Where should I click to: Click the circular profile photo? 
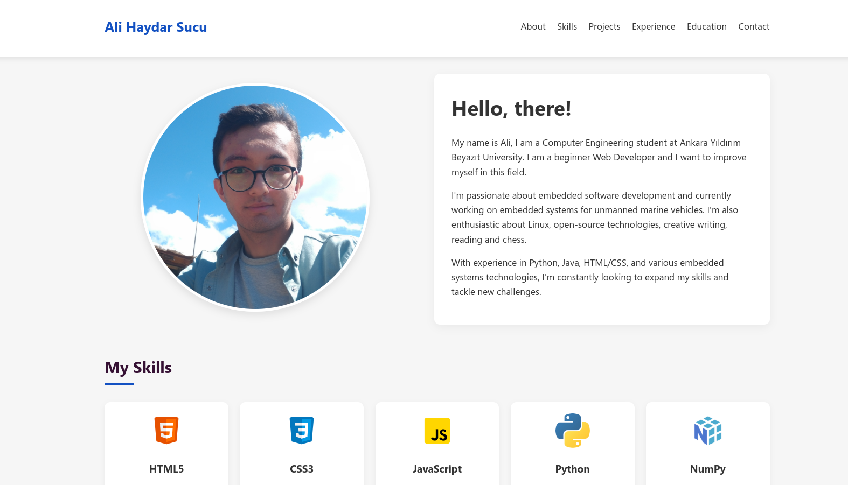click(255, 197)
